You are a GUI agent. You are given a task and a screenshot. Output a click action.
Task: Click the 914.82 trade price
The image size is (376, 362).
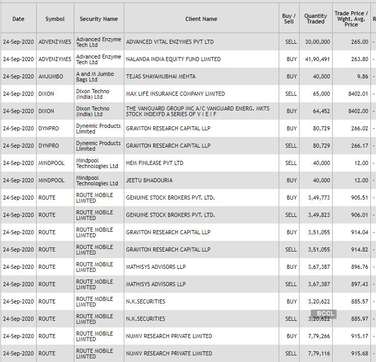[x=360, y=249]
